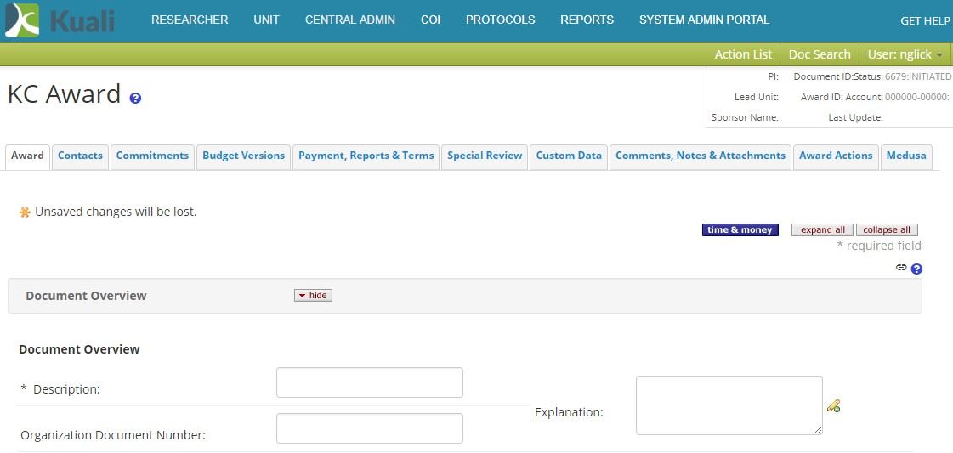Open Doc Search
The width and height of the screenshot is (953, 453).
pyautogui.click(x=820, y=54)
